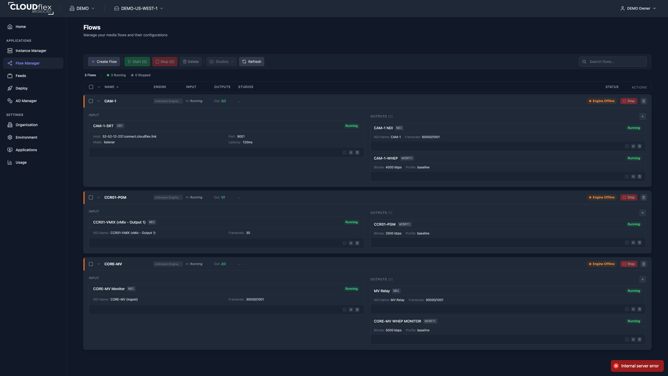Add an output to CORE-MV with plus icon

coord(643,279)
